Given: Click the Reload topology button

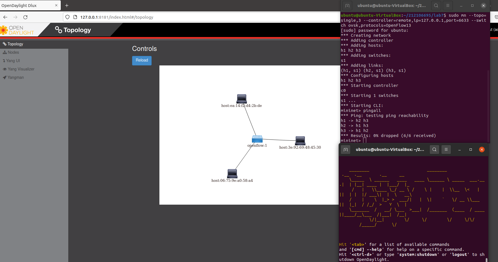Looking at the screenshot, I should [x=142, y=60].
